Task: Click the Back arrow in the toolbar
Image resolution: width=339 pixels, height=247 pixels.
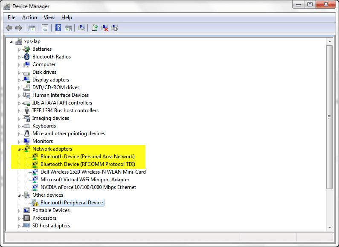Action: pos(9,28)
